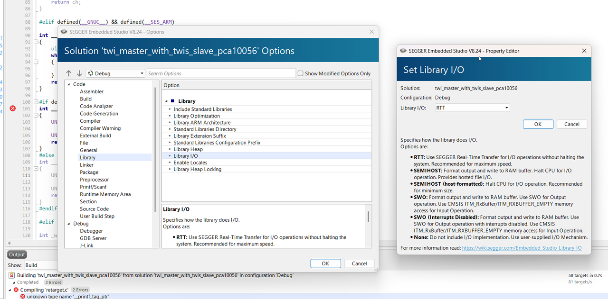Click the build failed icon in Output panel
Image resolution: width=608 pixels, height=299 pixels.
coord(12,275)
